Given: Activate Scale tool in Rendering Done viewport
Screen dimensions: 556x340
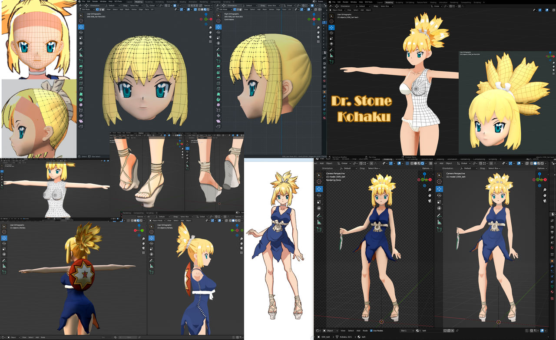Looking at the screenshot, I should click(319, 202).
